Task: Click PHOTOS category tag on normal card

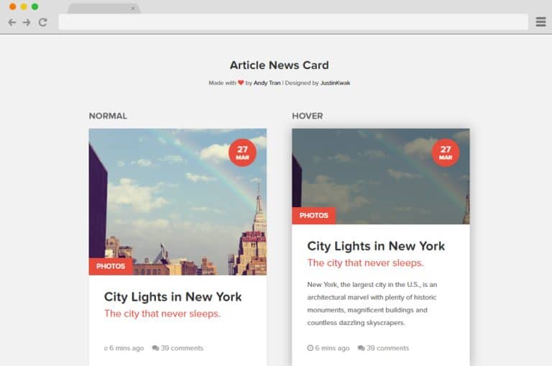Action: click(110, 266)
